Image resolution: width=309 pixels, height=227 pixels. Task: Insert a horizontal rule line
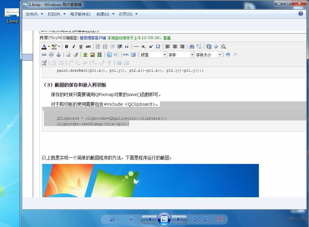click(x=136, y=47)
